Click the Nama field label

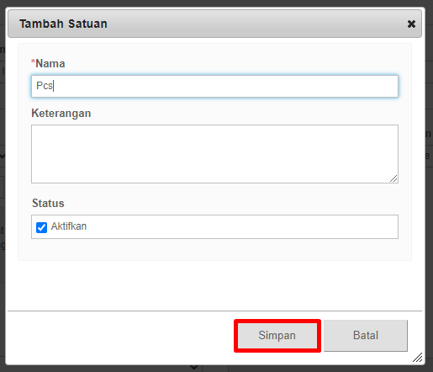(x=50, y=64)
